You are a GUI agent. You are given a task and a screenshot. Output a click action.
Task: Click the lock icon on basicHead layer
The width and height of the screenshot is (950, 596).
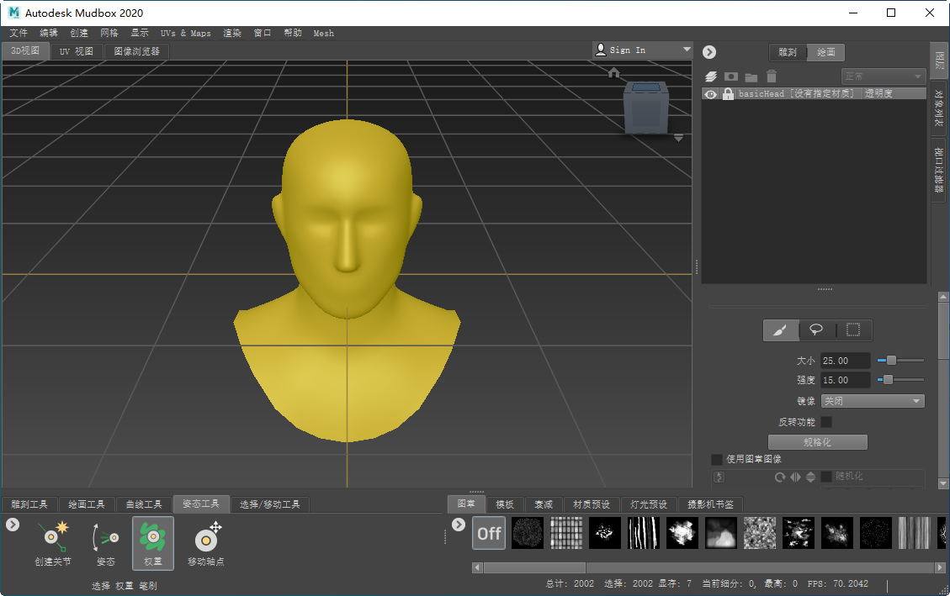[x=728, y=94]
